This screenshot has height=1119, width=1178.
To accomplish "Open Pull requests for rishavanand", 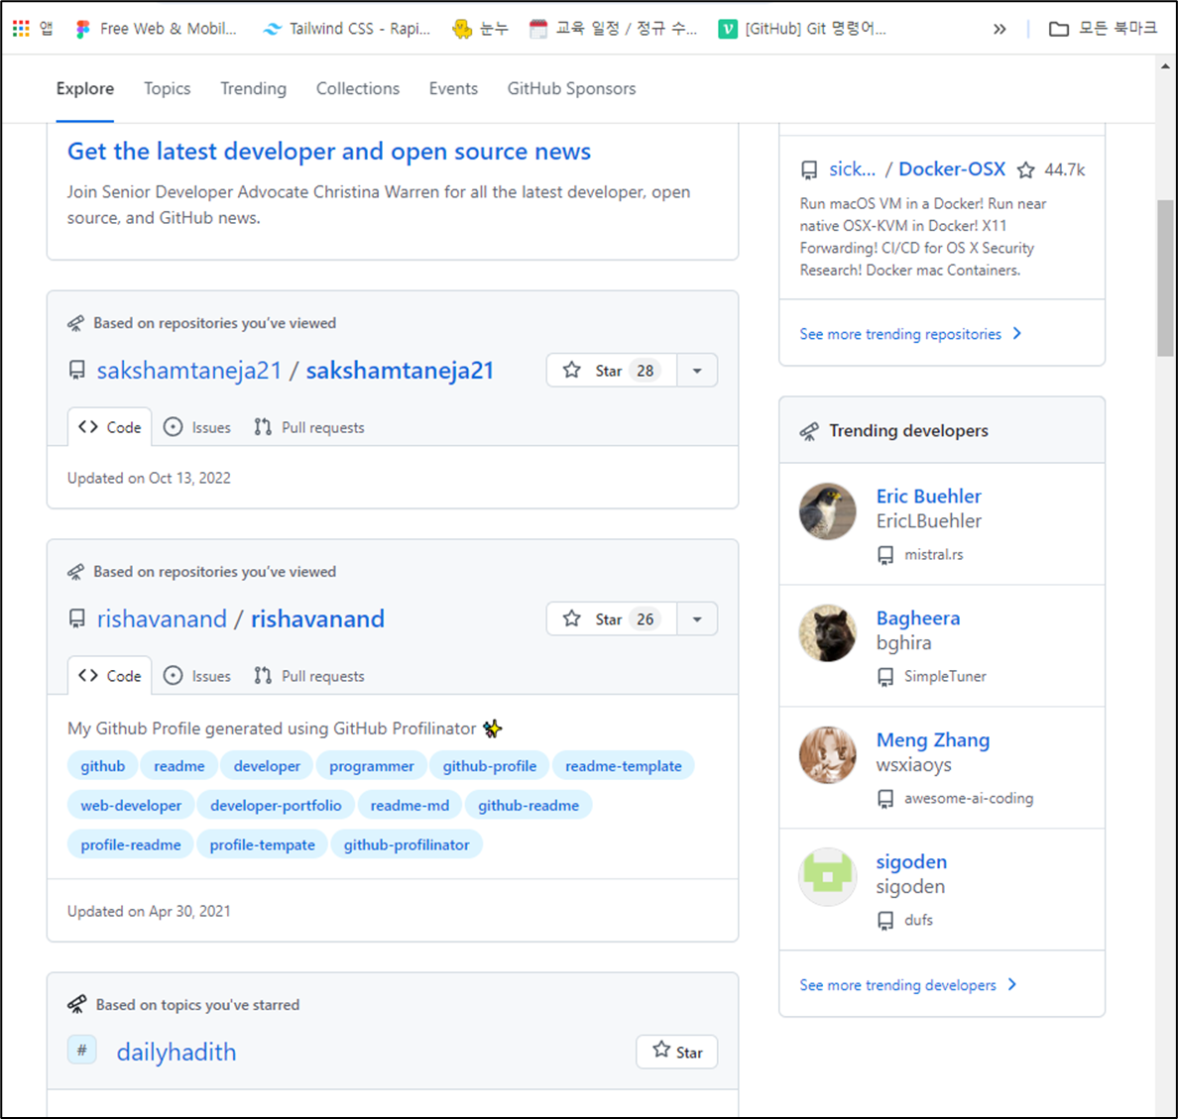I will point(308,676).
